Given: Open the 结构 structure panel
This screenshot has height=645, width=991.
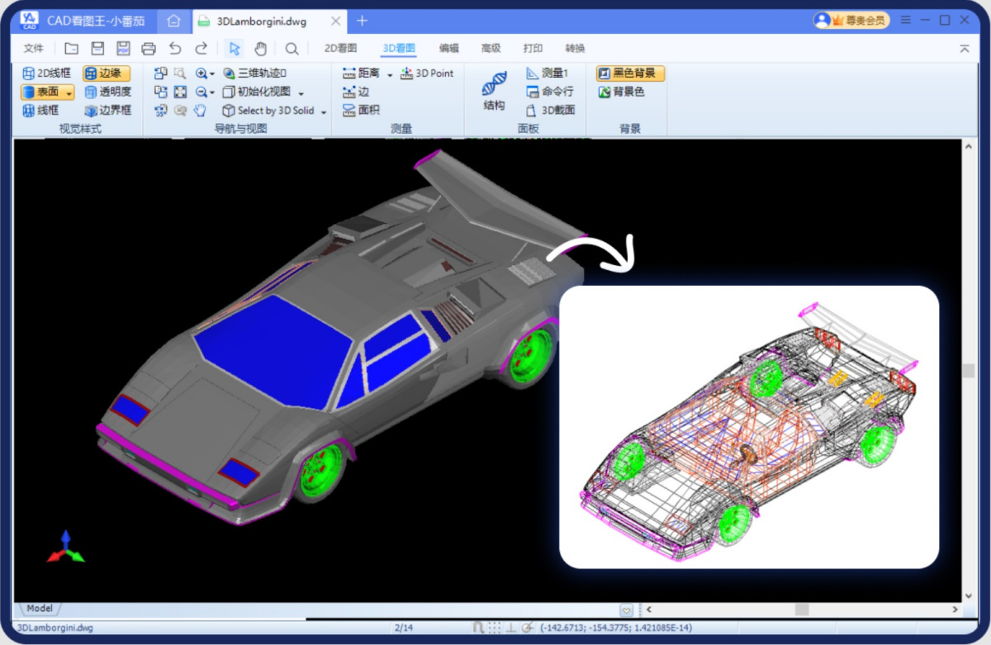Looking at the screenshot, I should 494,92.
